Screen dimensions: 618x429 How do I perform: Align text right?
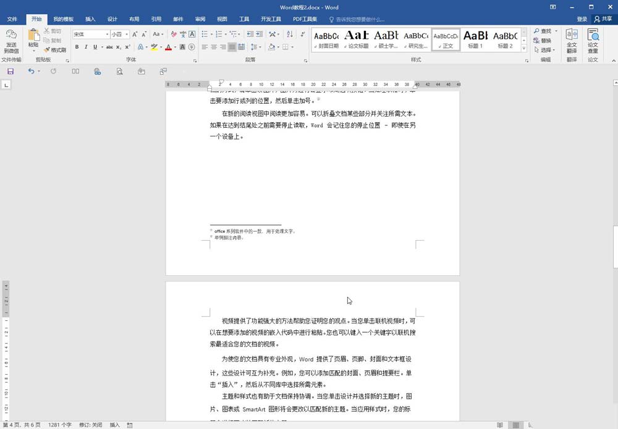click(223, 47)
